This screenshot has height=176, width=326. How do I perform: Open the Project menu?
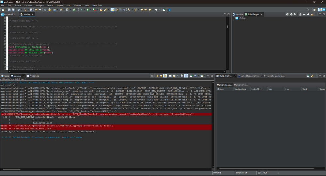tap(60, 6)
